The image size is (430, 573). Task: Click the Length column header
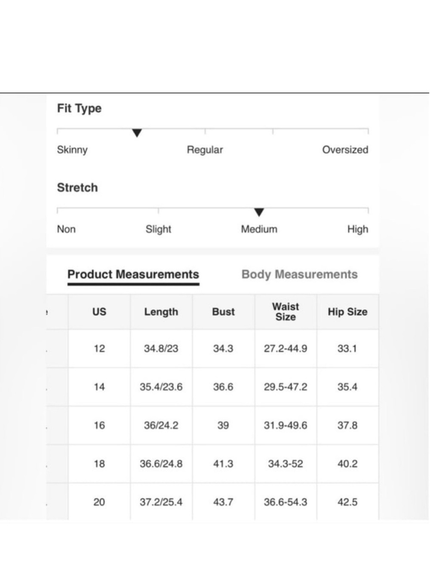(161, 312)
